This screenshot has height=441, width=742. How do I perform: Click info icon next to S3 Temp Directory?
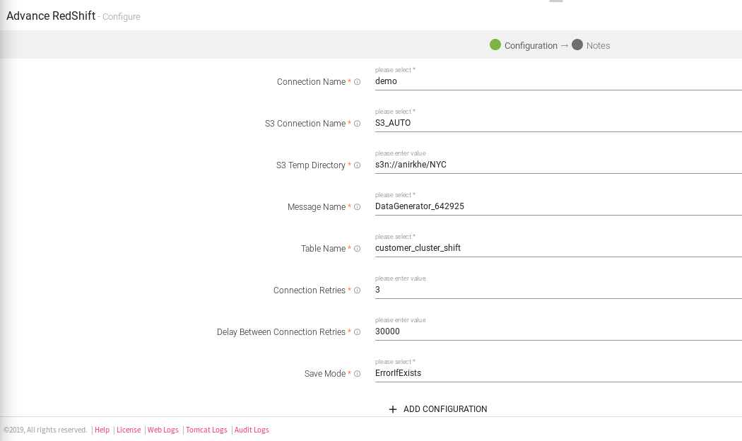[x=357, y=165]
